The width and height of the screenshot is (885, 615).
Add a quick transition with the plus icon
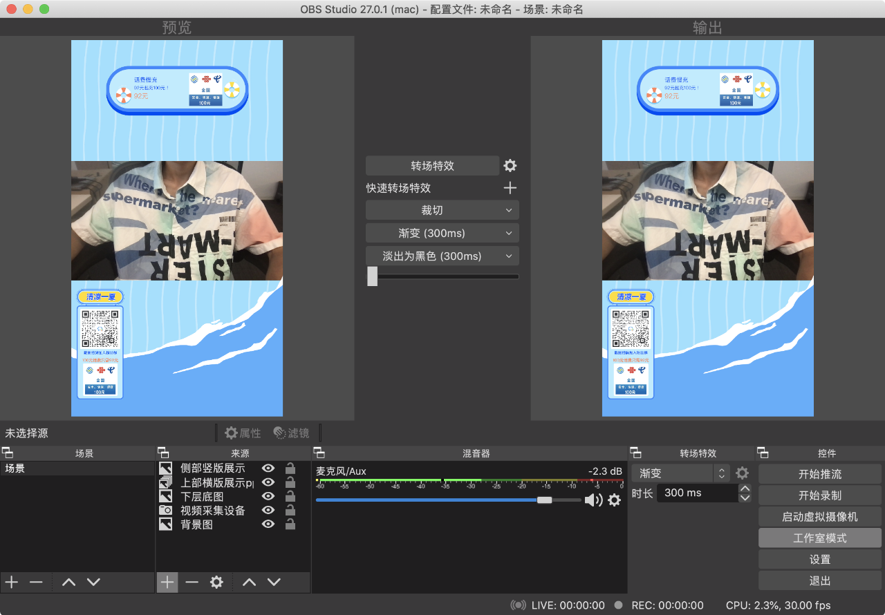coord(510,188)
